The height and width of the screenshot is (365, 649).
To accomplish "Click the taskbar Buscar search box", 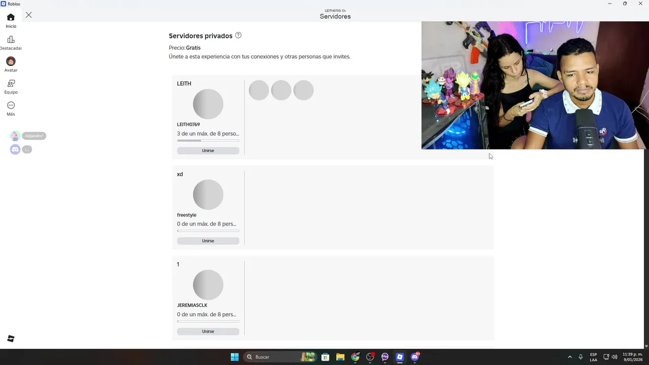I will point(280,357).
